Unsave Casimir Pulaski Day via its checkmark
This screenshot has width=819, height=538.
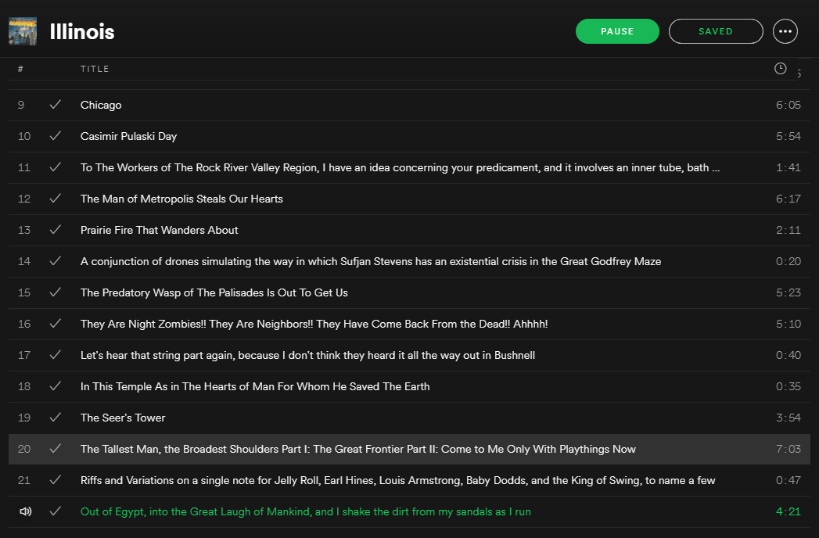(x=55, y=136)
